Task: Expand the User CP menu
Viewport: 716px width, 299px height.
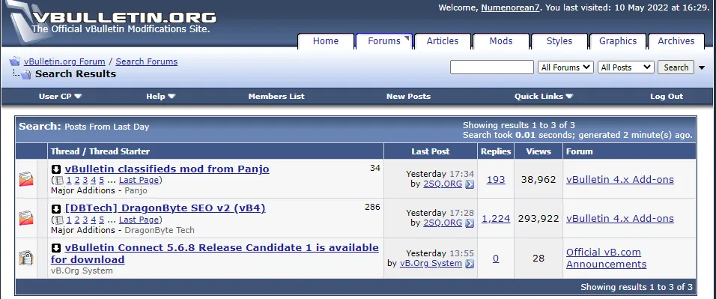Action: [60, 96]
